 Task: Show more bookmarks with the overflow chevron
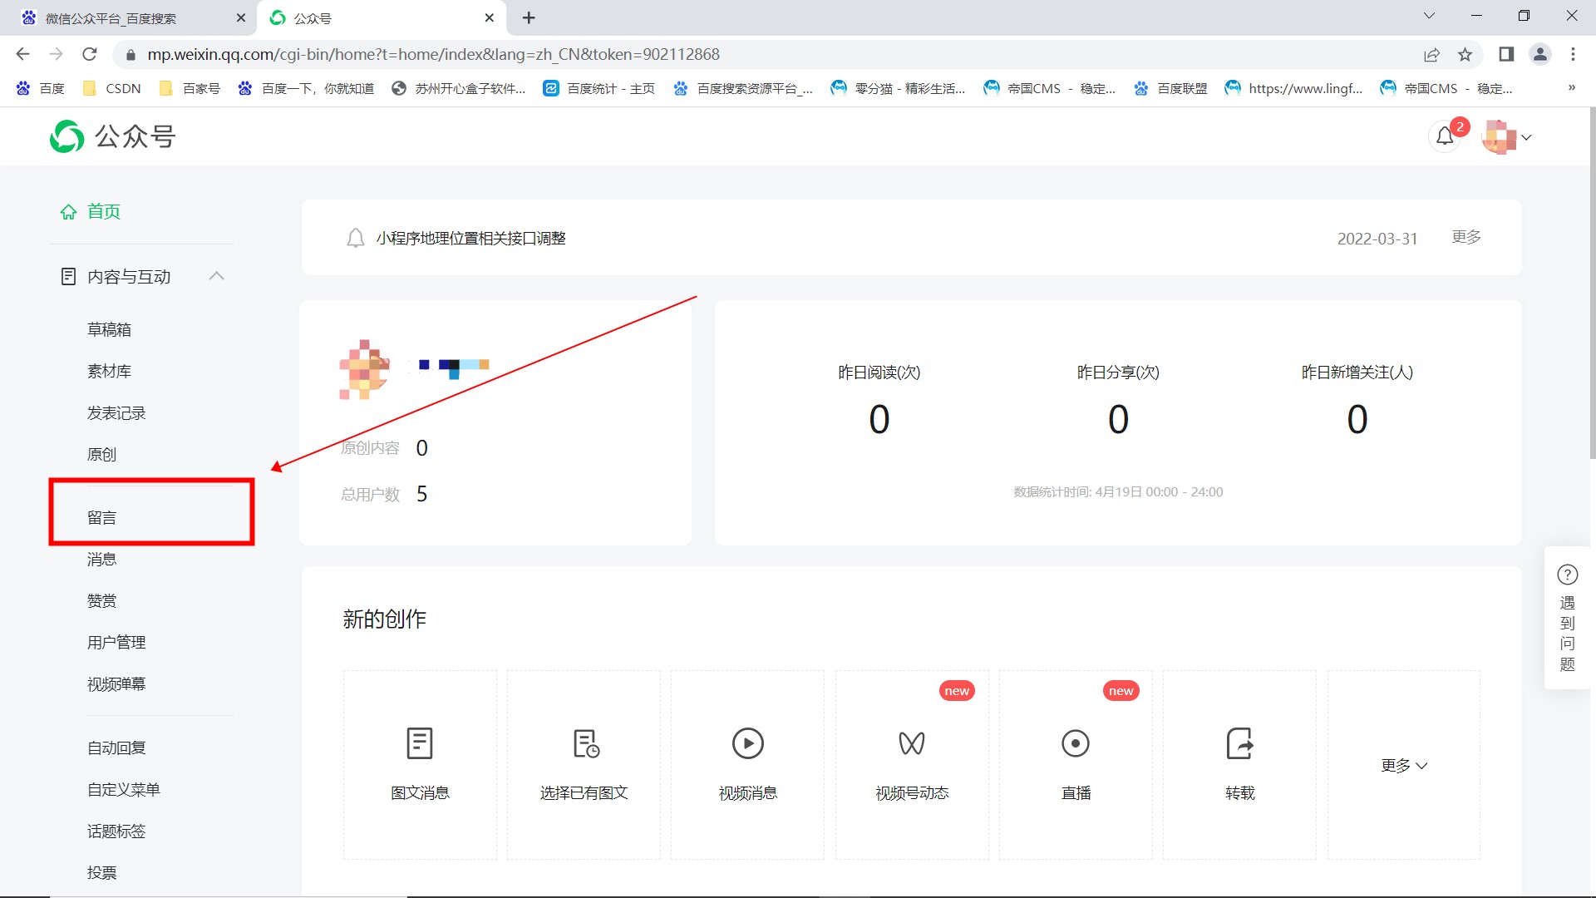(1572, 87)
